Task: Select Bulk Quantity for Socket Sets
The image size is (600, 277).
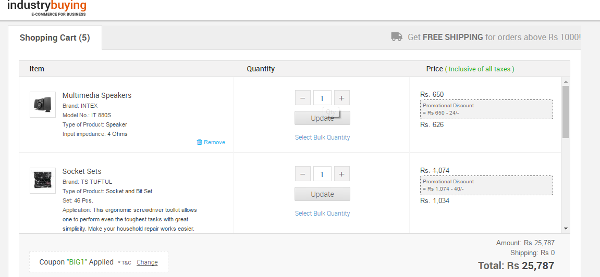Action: click(322, 213)
